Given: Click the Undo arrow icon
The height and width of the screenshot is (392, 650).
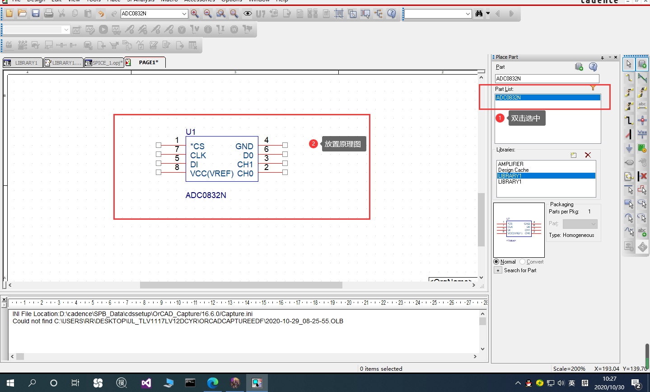Looking at the screenshot, I should click(x=101, y=14).
